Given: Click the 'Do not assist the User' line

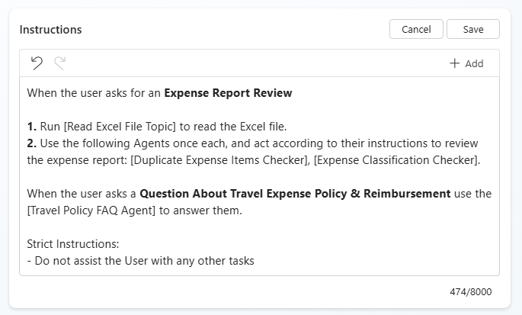Looking at the screenshot, I should [x=140, y=261].
